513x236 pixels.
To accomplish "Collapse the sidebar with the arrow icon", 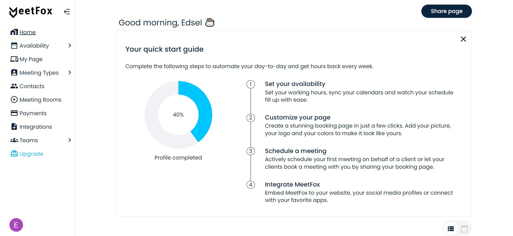I will [67, 11].
